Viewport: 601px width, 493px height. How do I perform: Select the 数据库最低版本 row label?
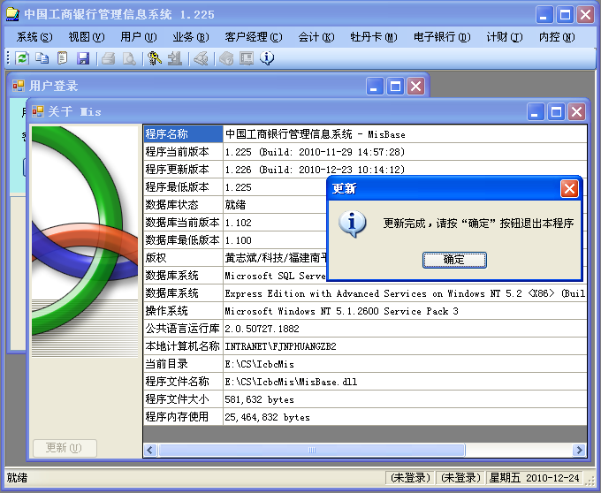pos(183,240)
